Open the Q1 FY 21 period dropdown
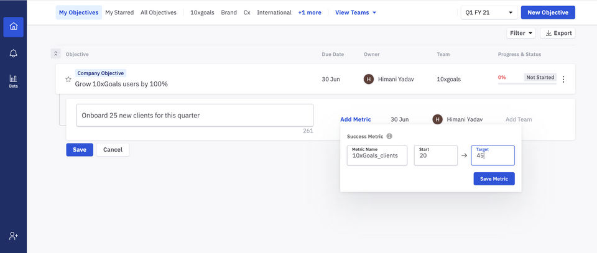This screenshot has width=597, height=253. point(490,12)
